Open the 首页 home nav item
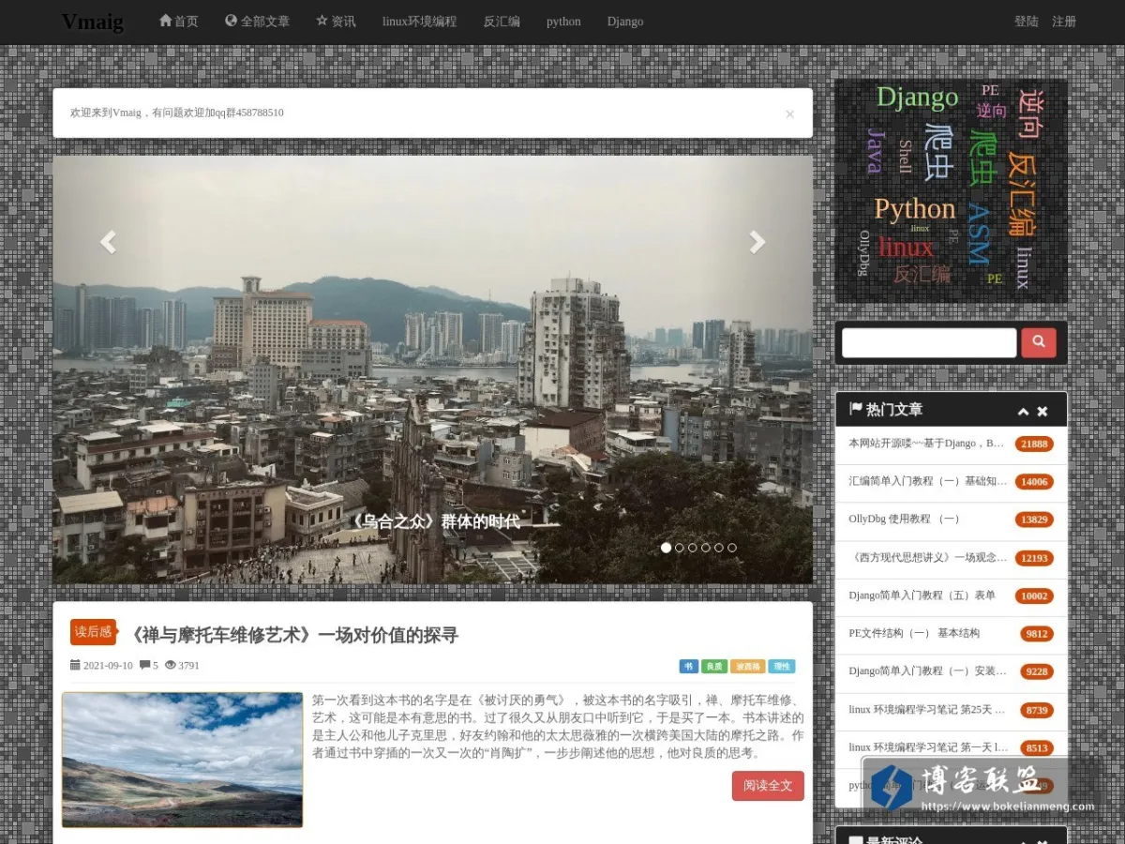 click(179, 21)
